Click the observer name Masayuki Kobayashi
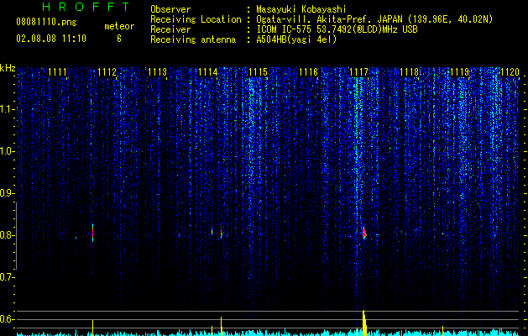Screen dimensions: 528x336 pyautogui.click(x=301, y=9)
